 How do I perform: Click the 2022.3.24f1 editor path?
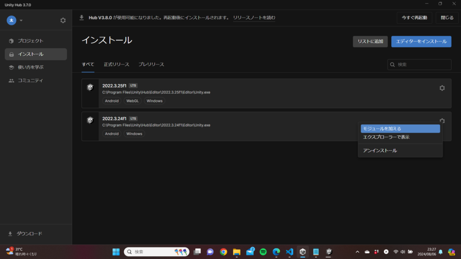tap(156, 125)
